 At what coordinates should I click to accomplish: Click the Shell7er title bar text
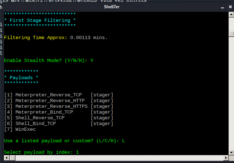[112, 7]
